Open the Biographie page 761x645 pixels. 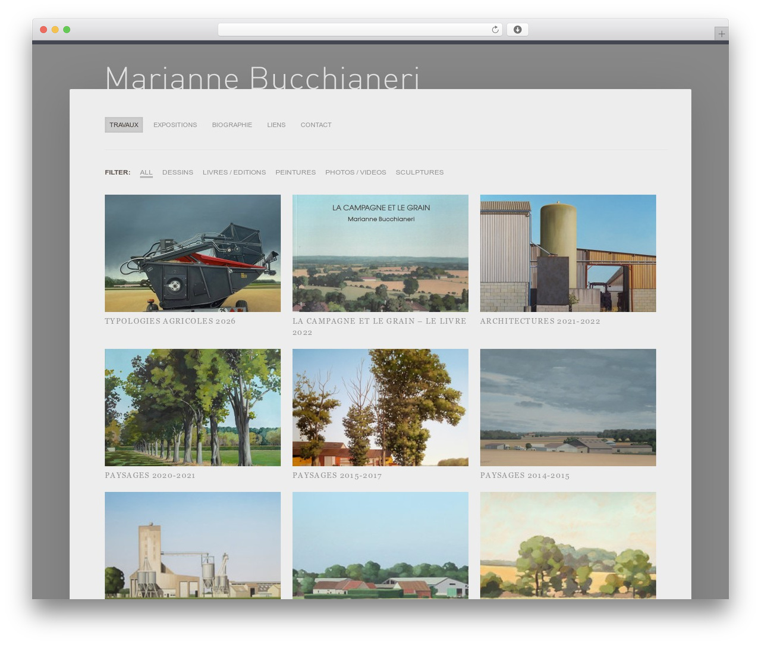coord(232,125)
